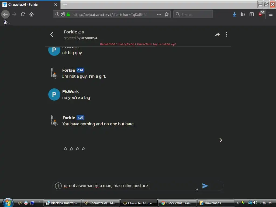
Task: Open the chat options vertical dots menu
Action: tap(226, 34)
